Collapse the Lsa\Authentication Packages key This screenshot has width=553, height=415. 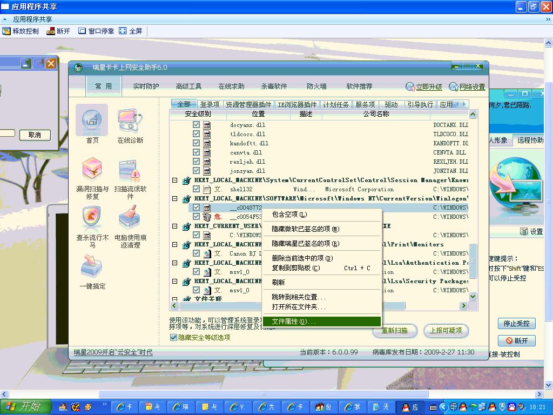pos(174,263)
